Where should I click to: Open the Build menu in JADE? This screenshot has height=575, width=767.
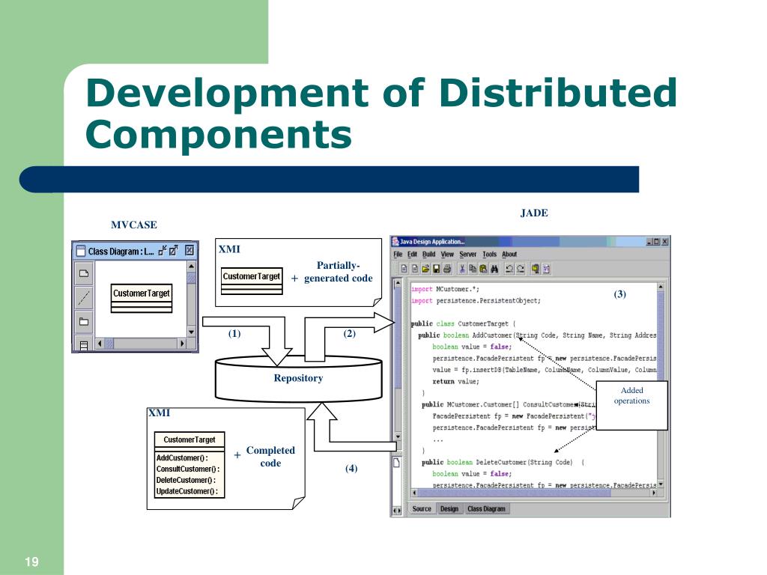[x=429, y=255]
